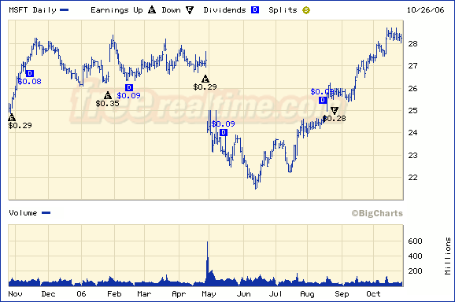Image resolution: width=455 pixels, height=302 pixels.
Task: Click the Dec month label
Action: [x=48, y=294]
